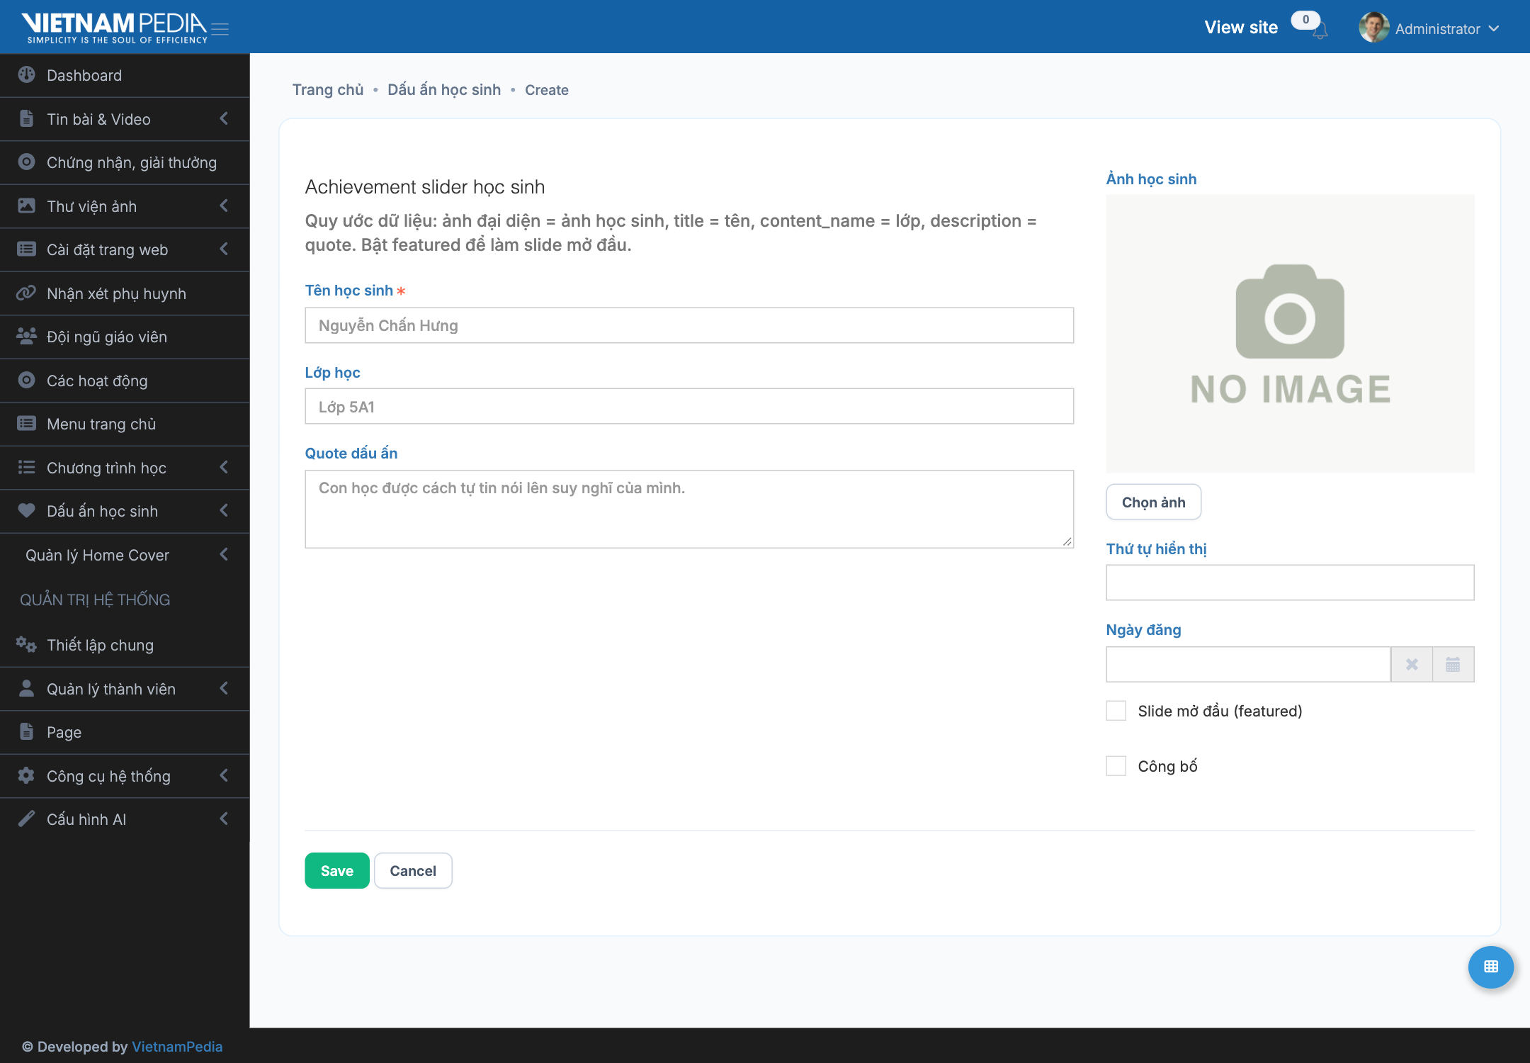Click the Công cụ hệ thống gear icon
1530x1063 pixels.
coord(26,775)
